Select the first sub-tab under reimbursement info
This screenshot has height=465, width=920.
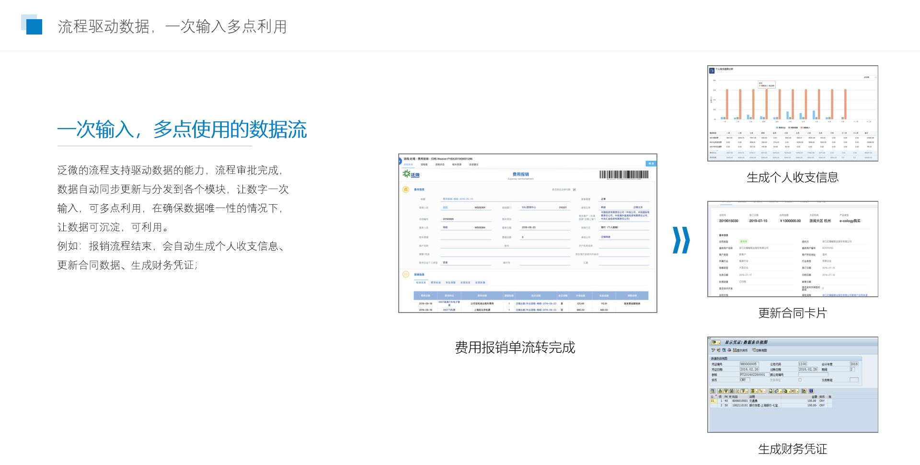click(421, 283)
